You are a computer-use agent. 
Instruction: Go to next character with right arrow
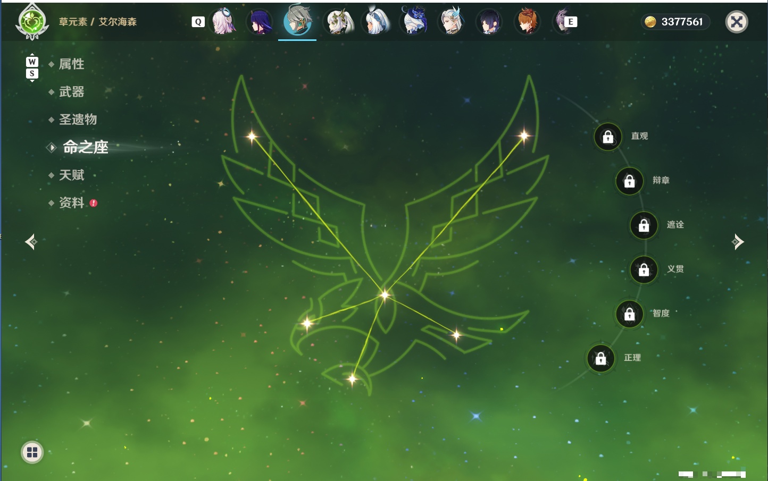tap(738, 242)
